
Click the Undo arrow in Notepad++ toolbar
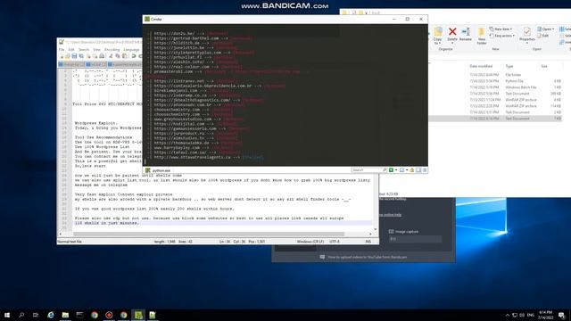point(134,56)
